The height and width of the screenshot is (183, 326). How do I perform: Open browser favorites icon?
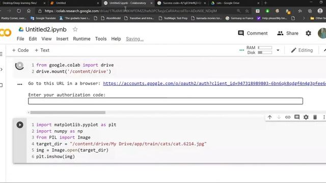300,11
